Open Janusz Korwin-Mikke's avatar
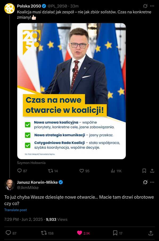This screenshot has width=159, height=241. (10, 185)
